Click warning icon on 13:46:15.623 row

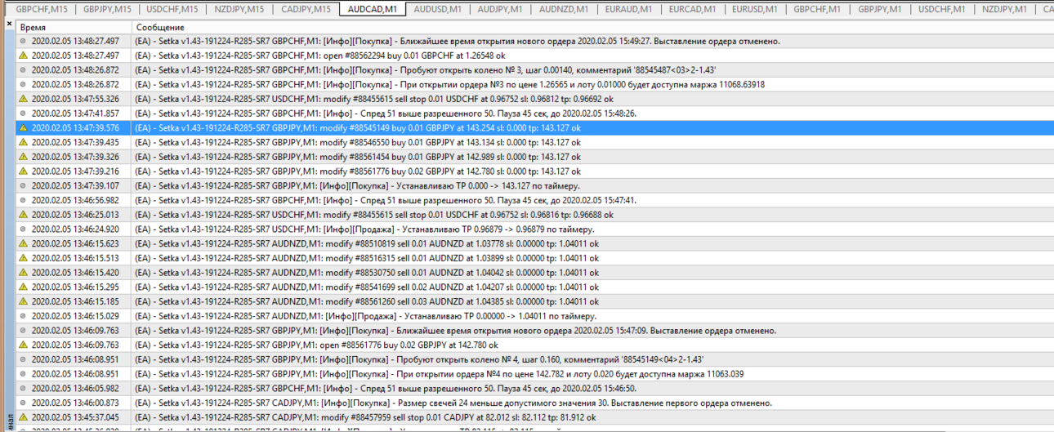[23, 243]
